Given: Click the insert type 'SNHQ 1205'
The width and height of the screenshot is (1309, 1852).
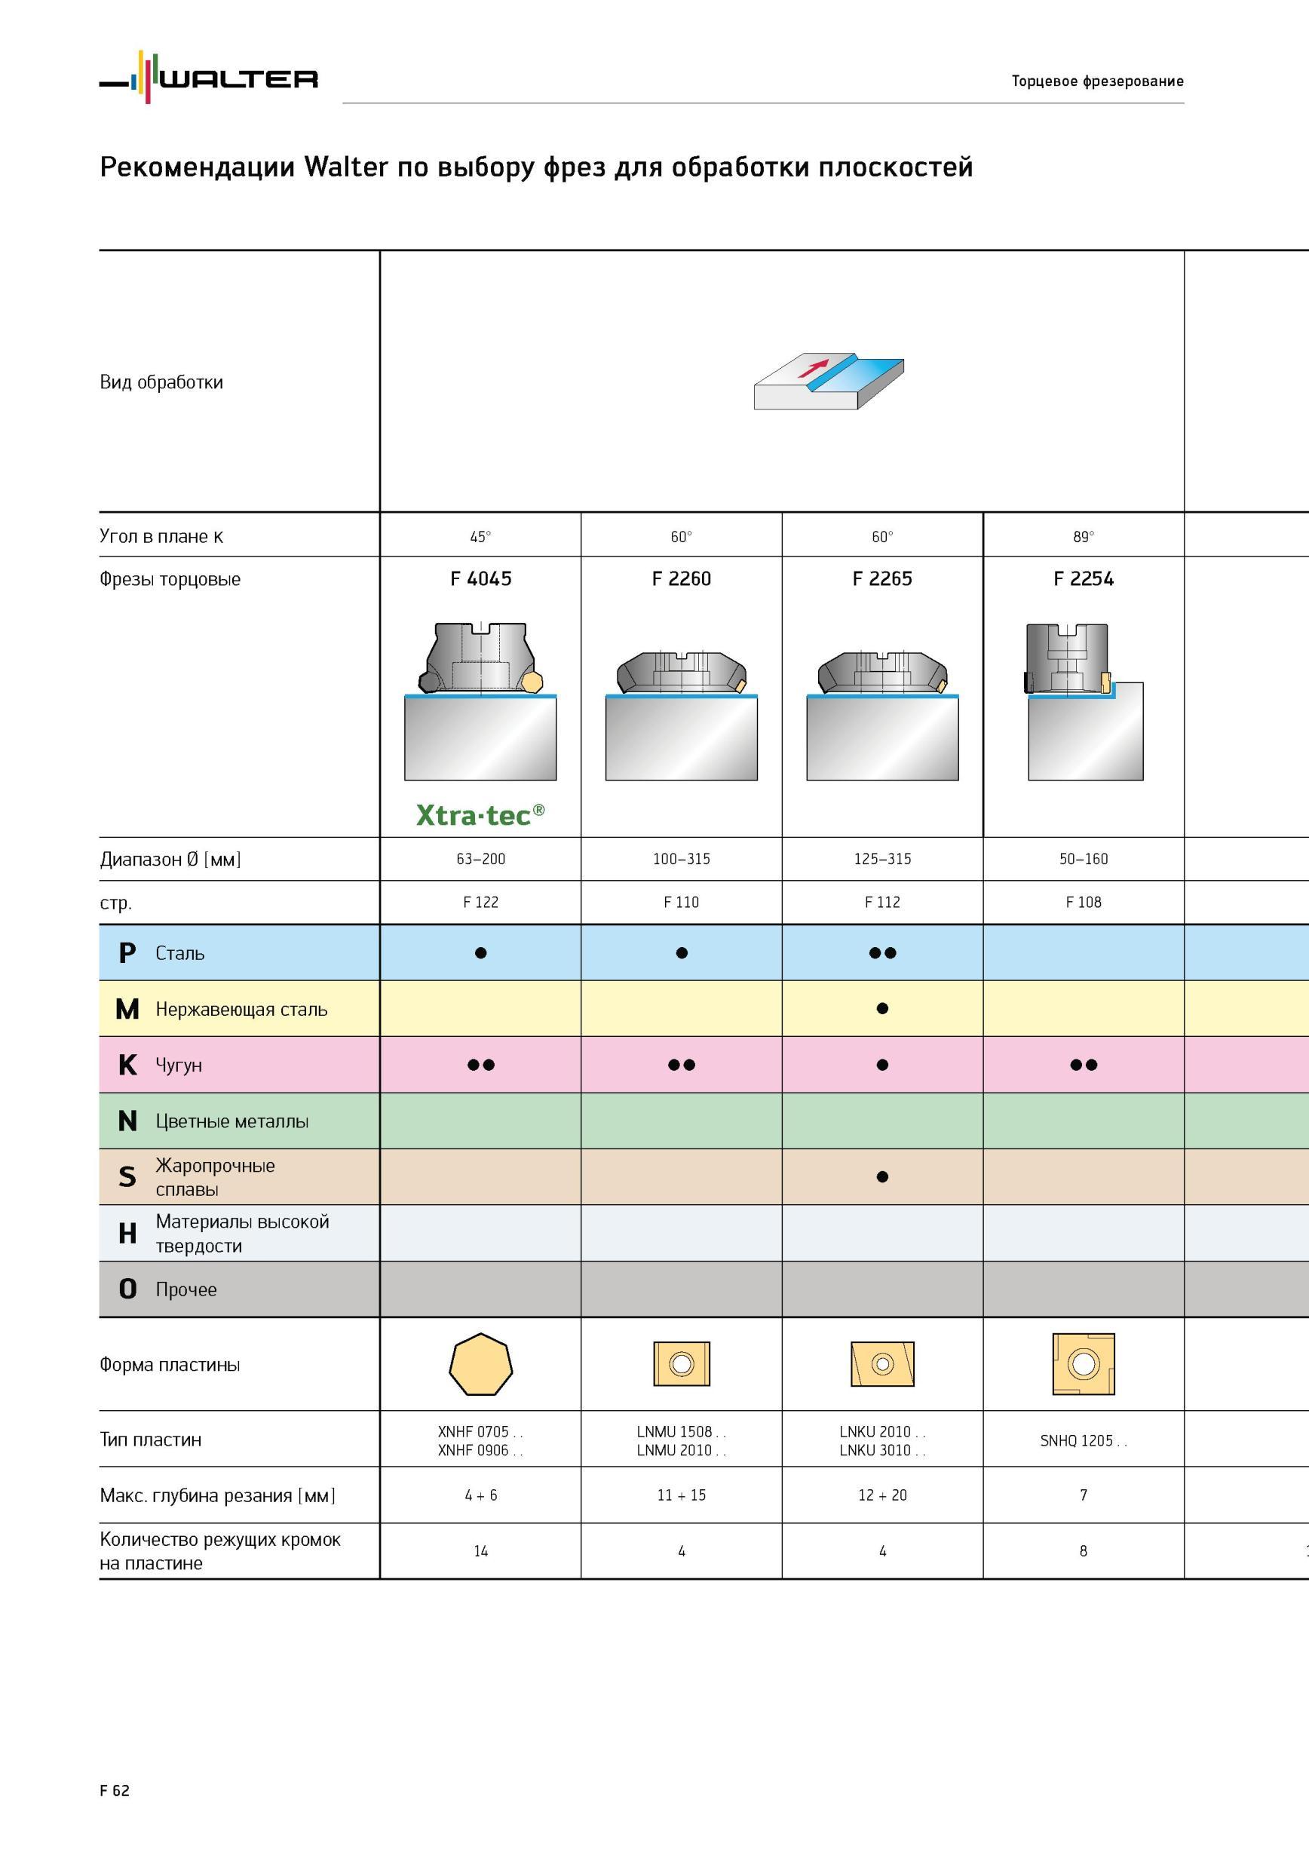Looking at the screenshot, I should [1084, 1440].
